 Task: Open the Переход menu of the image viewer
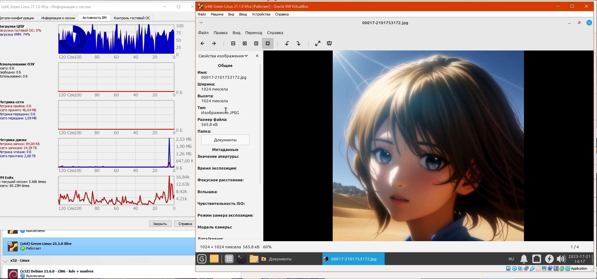pos(254,33)
